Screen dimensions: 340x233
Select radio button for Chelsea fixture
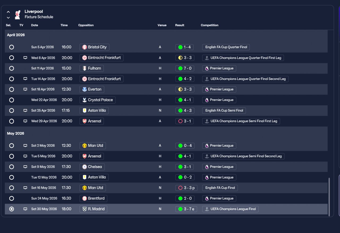click(x=11, y=167)
